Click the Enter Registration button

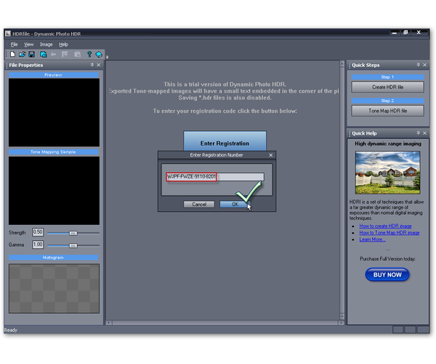225,141
